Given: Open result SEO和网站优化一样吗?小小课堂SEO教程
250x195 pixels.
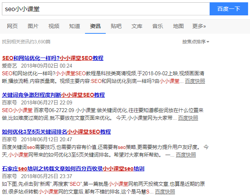Looking at the screenshot, I should pyautogui.click(x=53, y=58).
